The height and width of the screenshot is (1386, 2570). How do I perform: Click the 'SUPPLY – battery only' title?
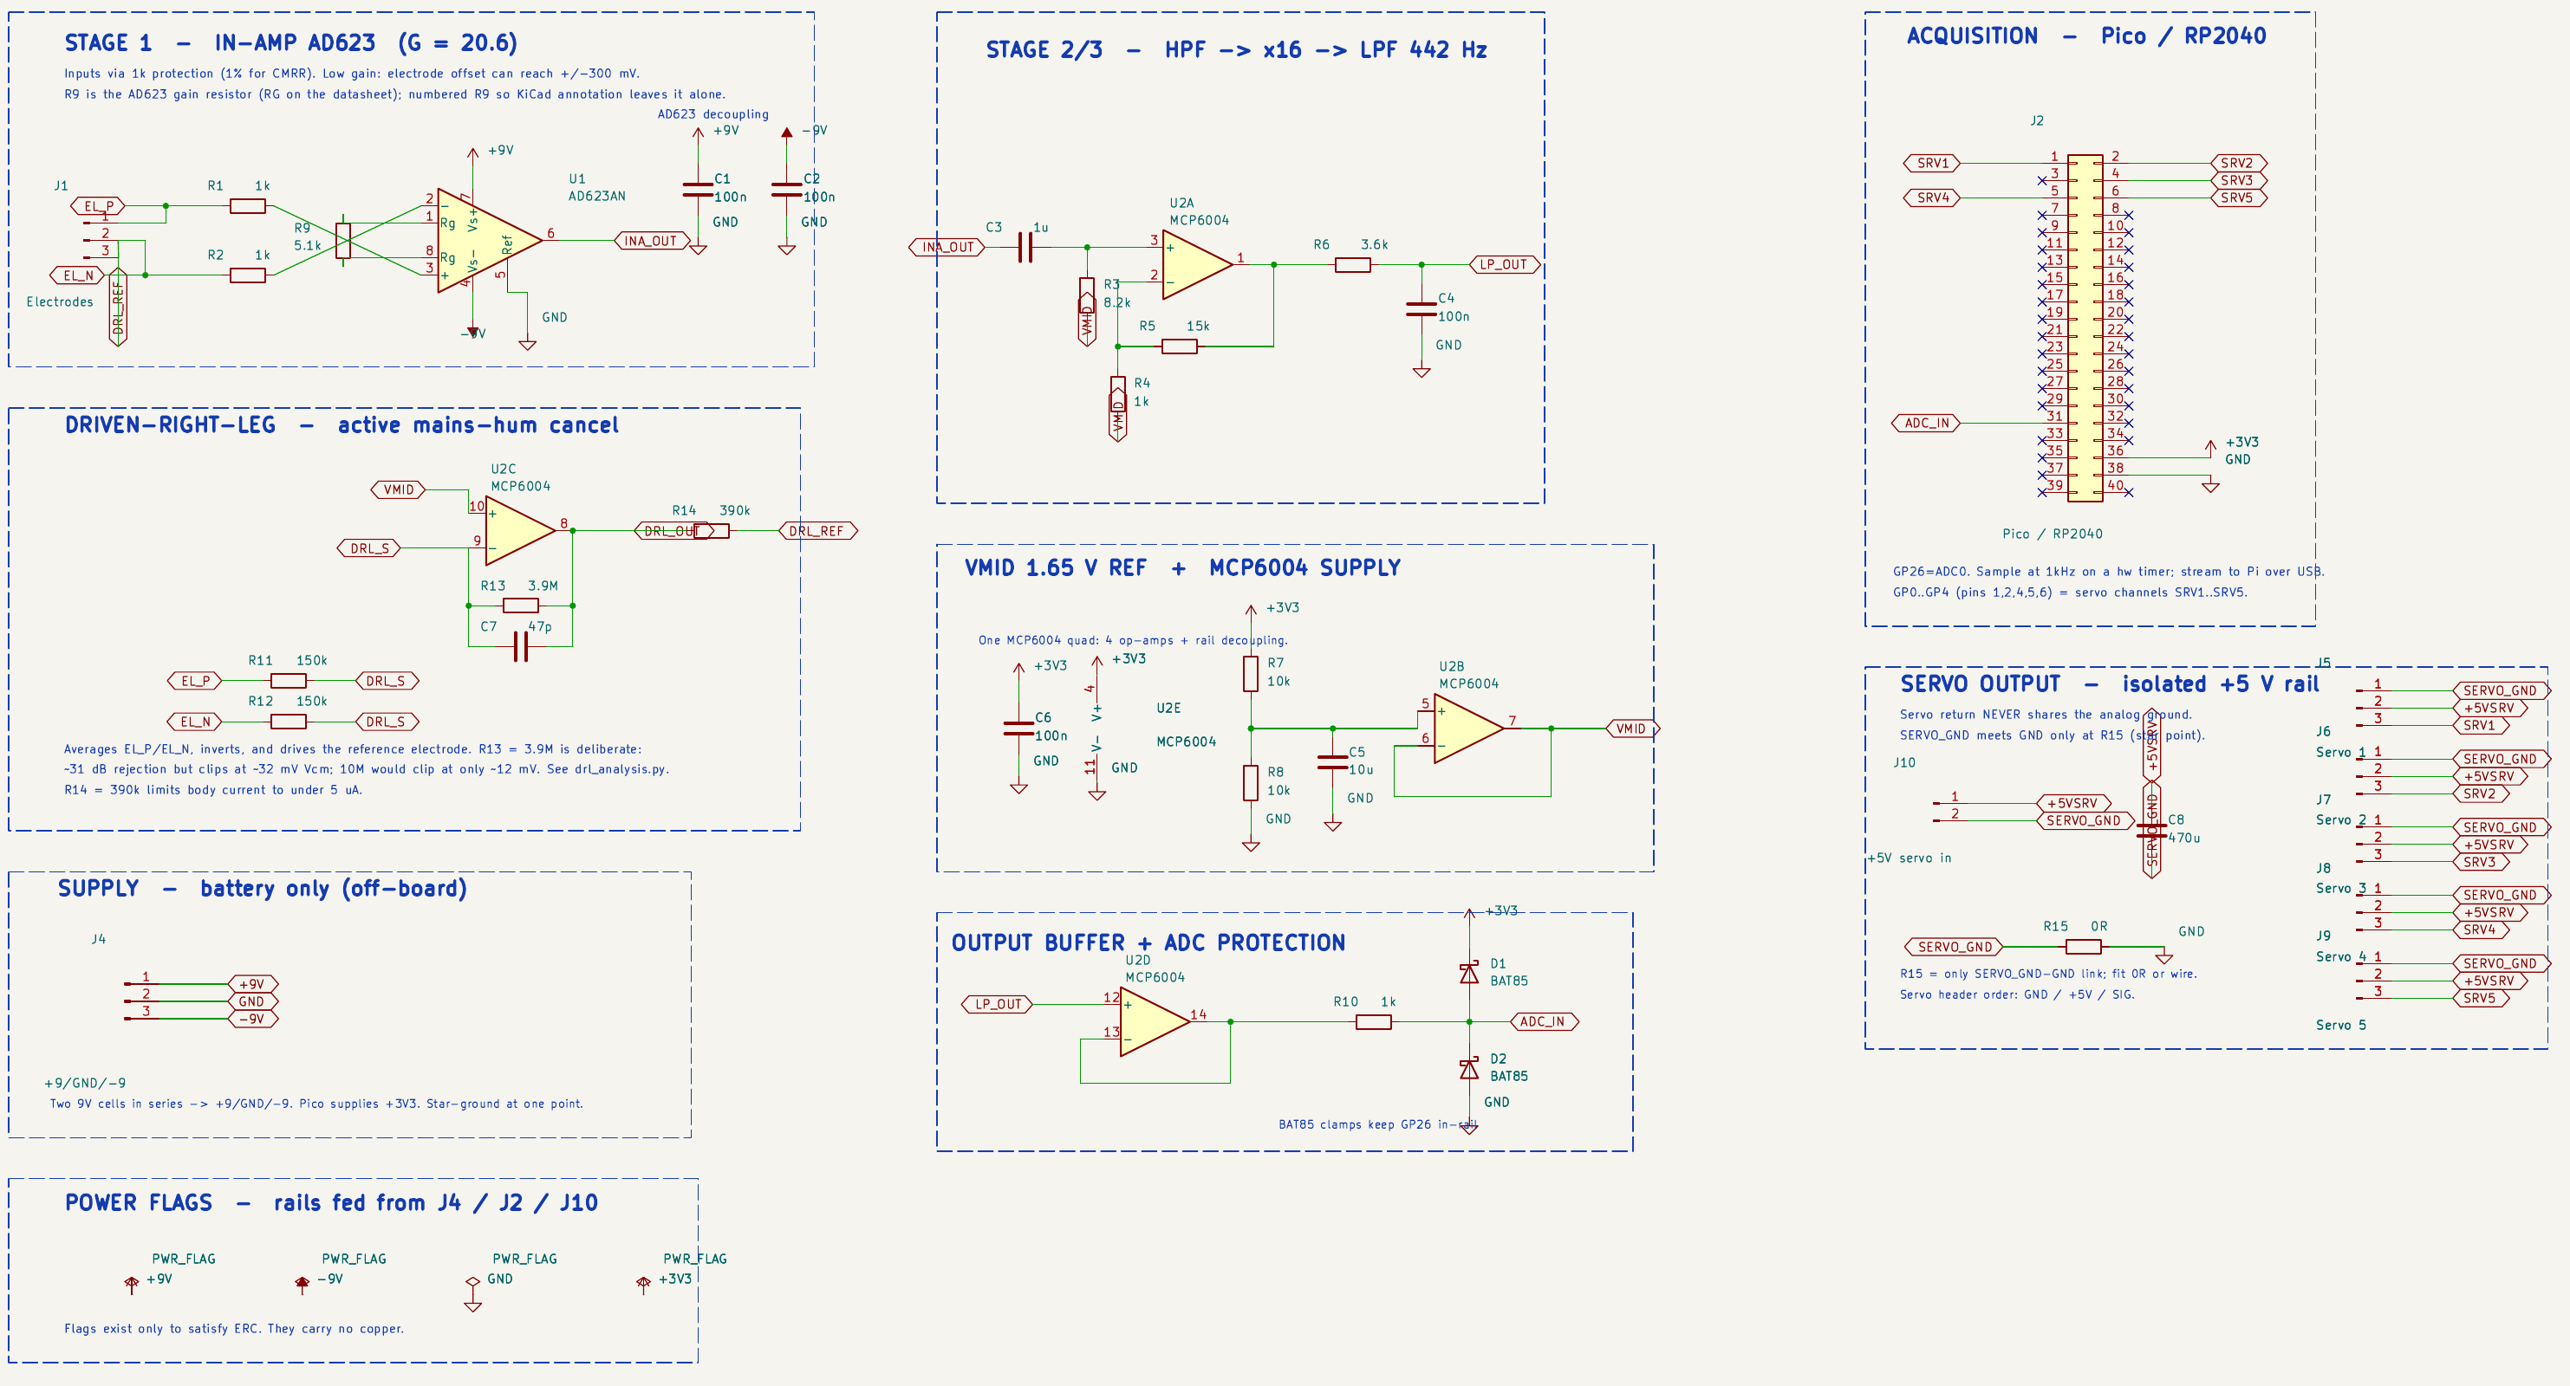(x=263, y=889)
